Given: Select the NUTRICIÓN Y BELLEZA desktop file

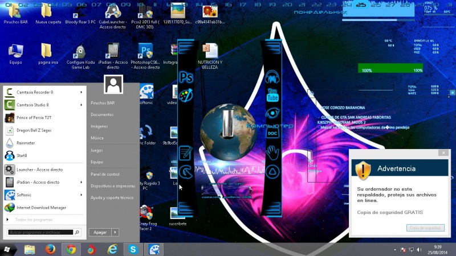Looking at the screenshot, I should (x=209, y=53).
